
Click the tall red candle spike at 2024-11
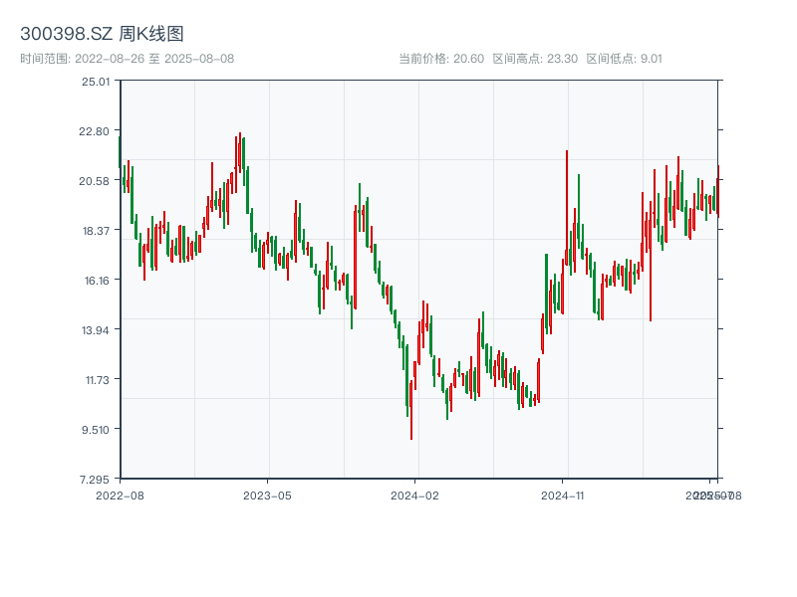tap(567, 207)
